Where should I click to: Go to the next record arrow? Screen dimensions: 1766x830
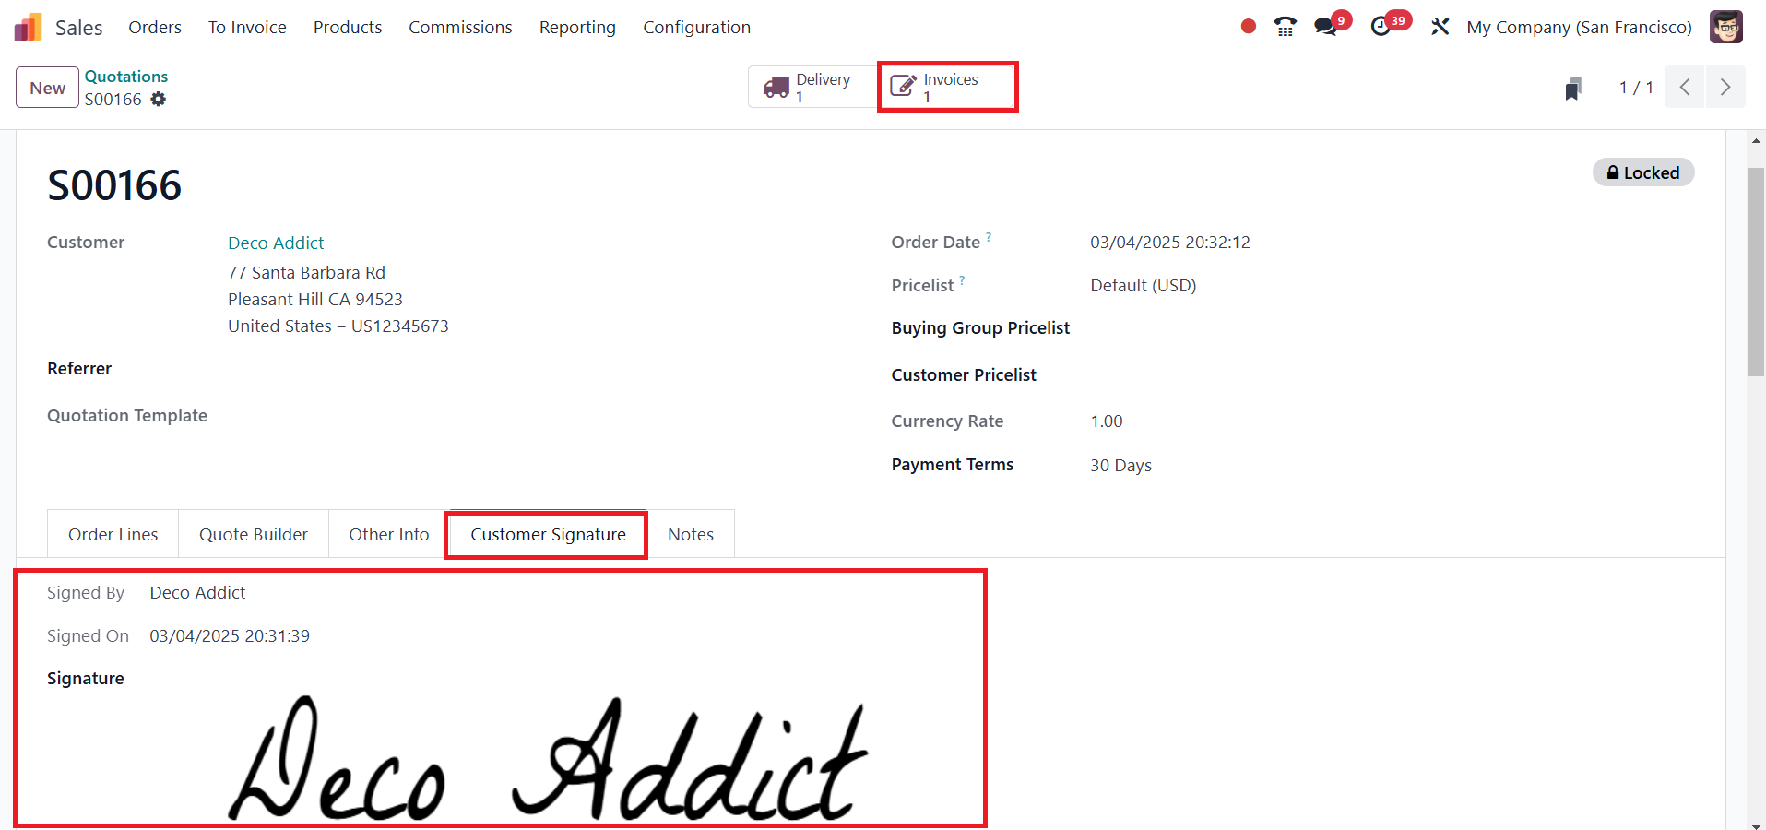click(1725, 88)
